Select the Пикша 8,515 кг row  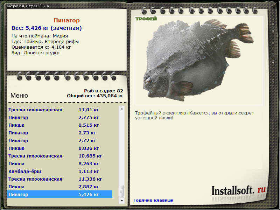click(x=60, y=125)
